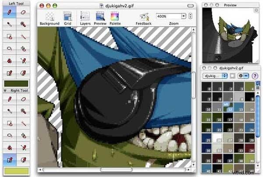Image resolution: width=263 pixels, height=177 pixels.
Task: Switch palette to large swatch view icon
Action: click(x=258, y=83)
